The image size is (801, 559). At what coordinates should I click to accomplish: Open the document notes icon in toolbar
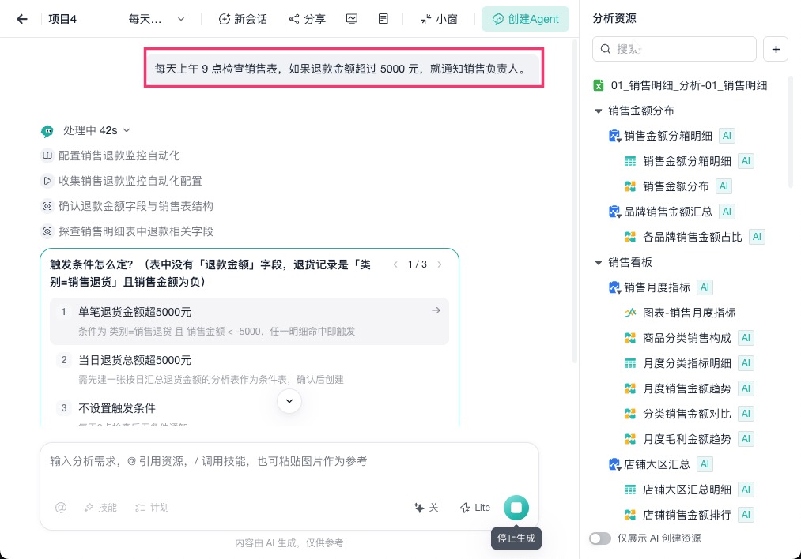383,20
